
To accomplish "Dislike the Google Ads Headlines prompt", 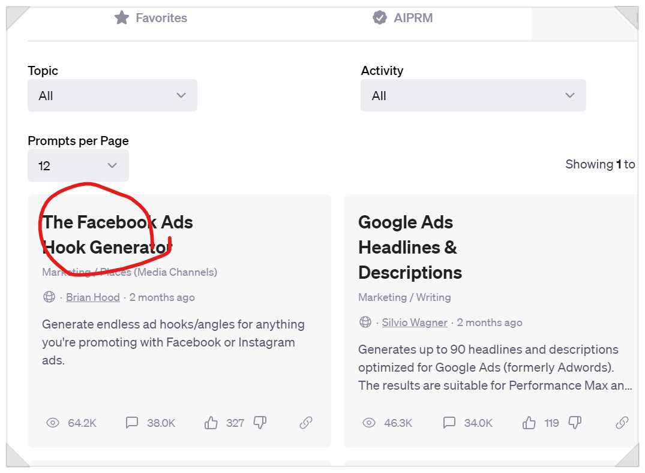I will click(575, 423).
